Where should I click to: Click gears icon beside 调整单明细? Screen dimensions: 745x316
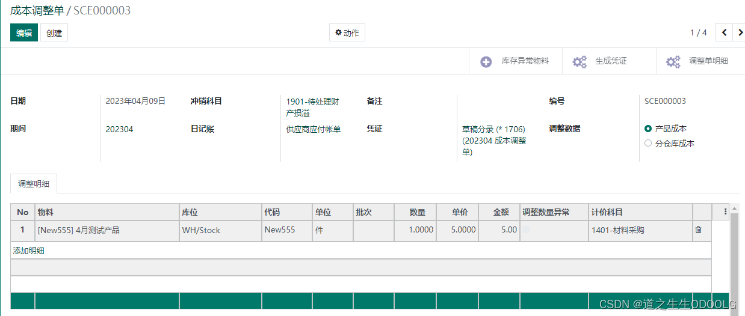click(x=673, y=62)
